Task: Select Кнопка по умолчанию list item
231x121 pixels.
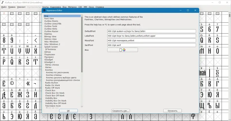Action: (57, 73)
